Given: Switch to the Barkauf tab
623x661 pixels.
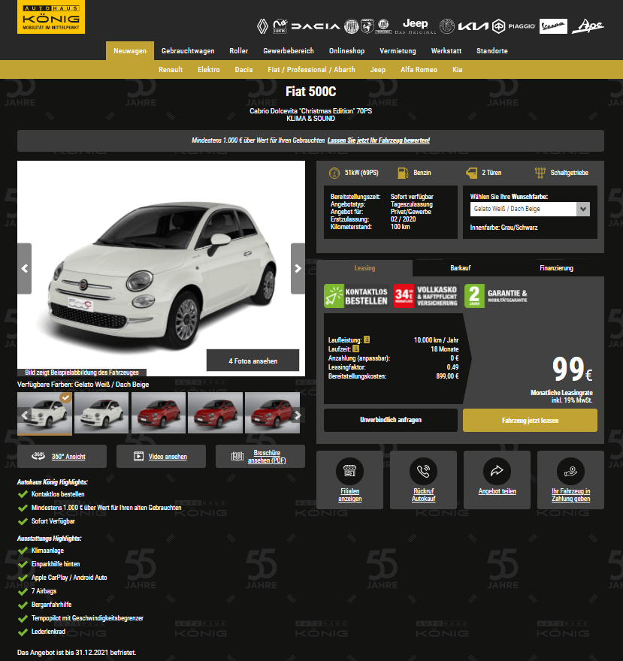Looking at the screenshot, I should coord(460,268).
